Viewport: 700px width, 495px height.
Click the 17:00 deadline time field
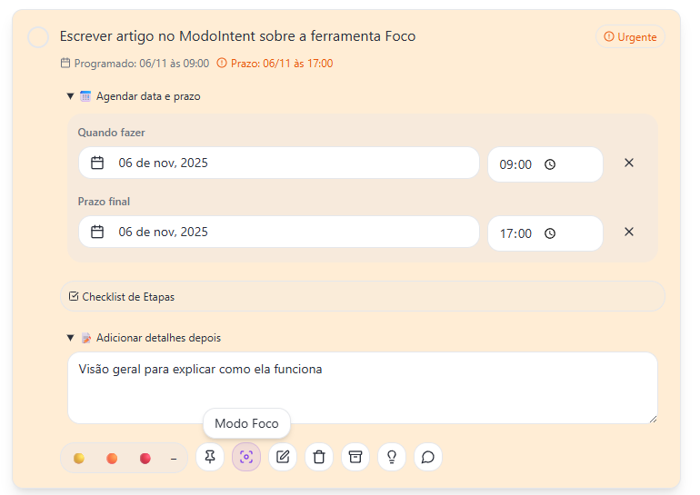click(x=545, y=233)
